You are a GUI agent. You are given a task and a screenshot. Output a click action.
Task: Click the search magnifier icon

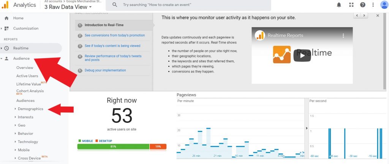pos(115,5)
